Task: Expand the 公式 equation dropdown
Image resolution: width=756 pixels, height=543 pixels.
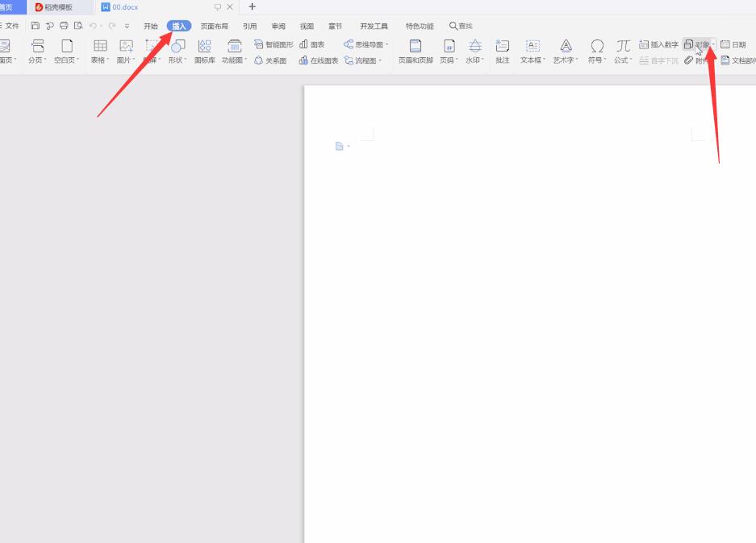Action: point(631,60)
